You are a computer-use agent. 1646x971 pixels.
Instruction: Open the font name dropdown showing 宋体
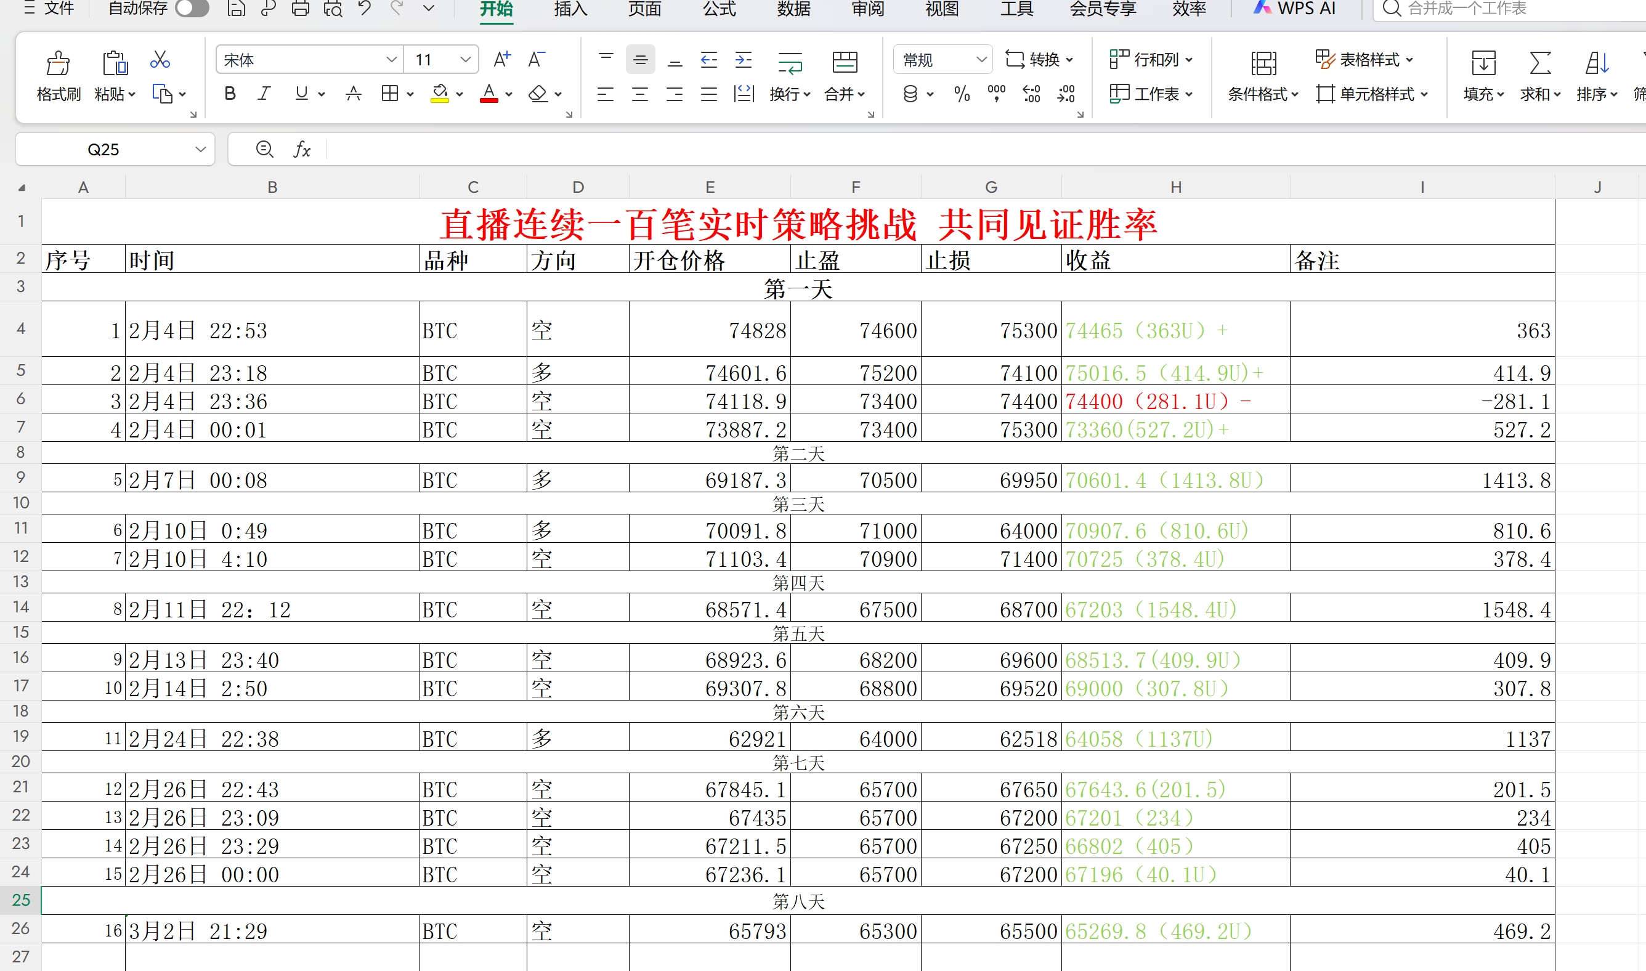click(x=391, y=60)
